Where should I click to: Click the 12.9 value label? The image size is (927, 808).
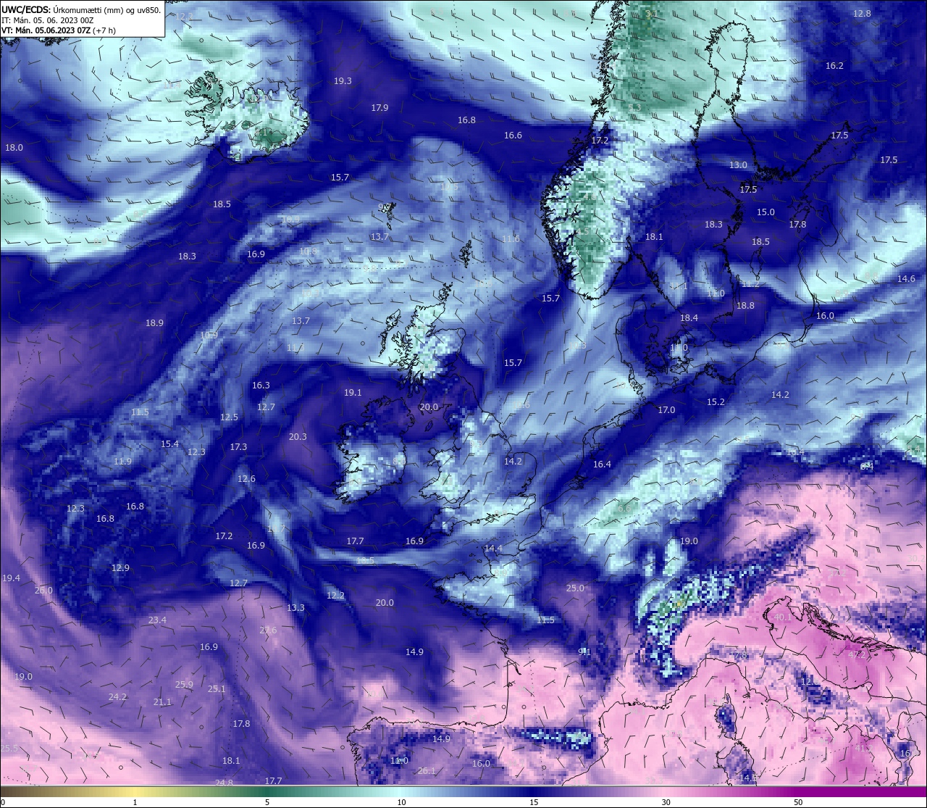click(120, 568)
